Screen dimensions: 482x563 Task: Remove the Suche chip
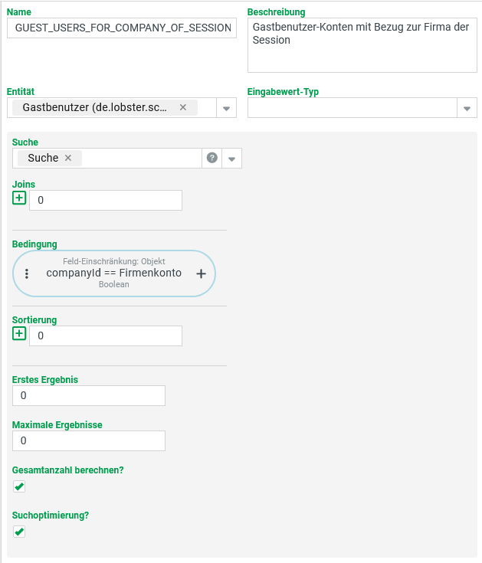68,158
